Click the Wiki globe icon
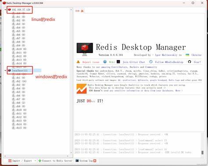 (x=105, y=62)
